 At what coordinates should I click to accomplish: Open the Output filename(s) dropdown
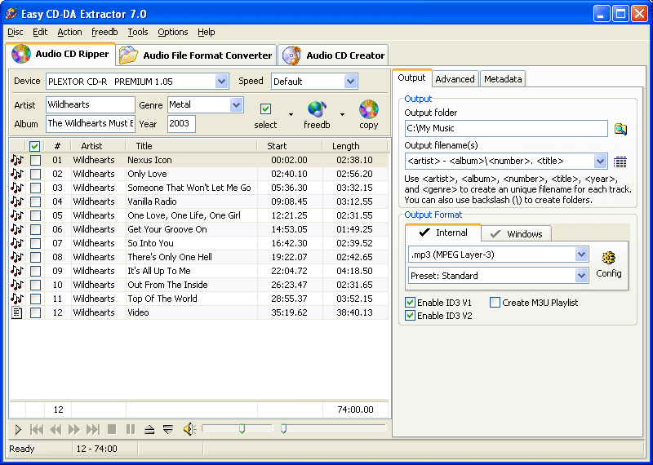coord(600,161)
